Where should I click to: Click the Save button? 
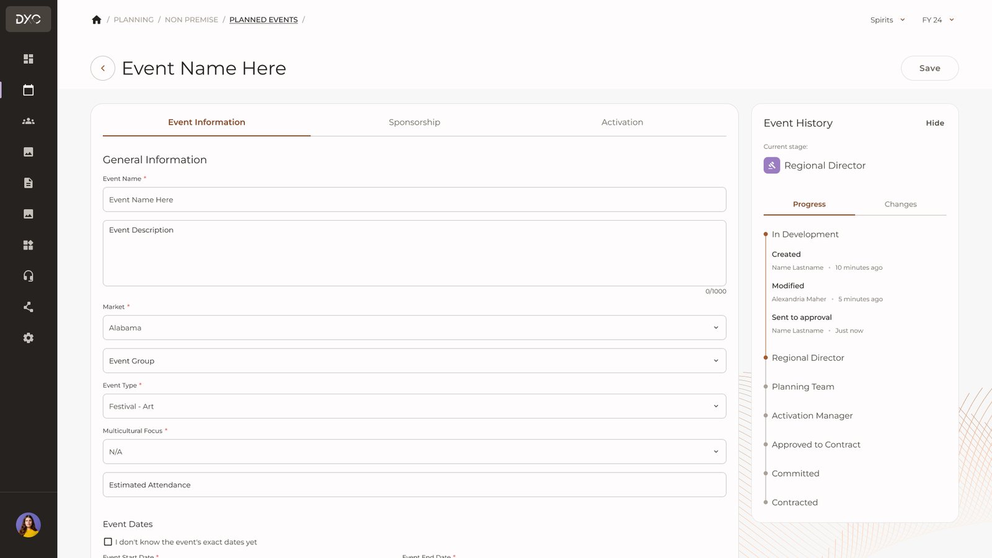(929, 68)
